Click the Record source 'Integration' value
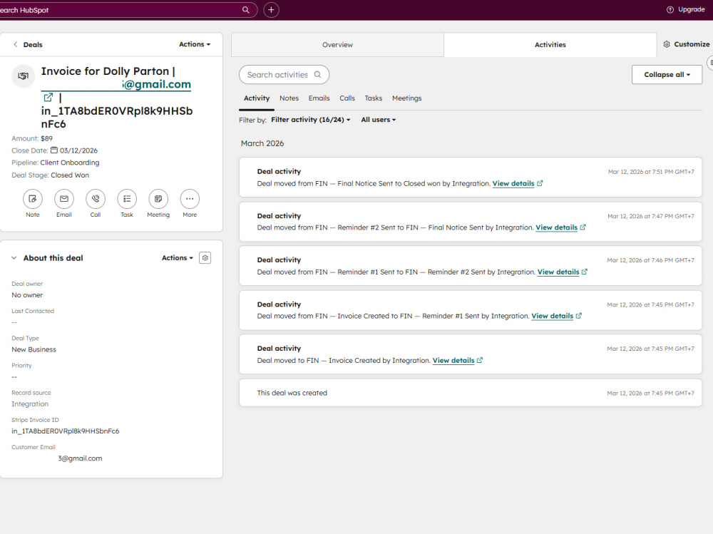 [29, 404]
